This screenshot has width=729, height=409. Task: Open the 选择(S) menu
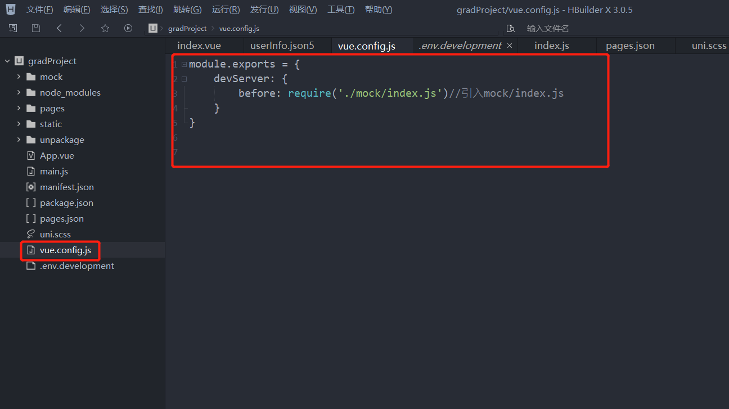pos(114,10)
